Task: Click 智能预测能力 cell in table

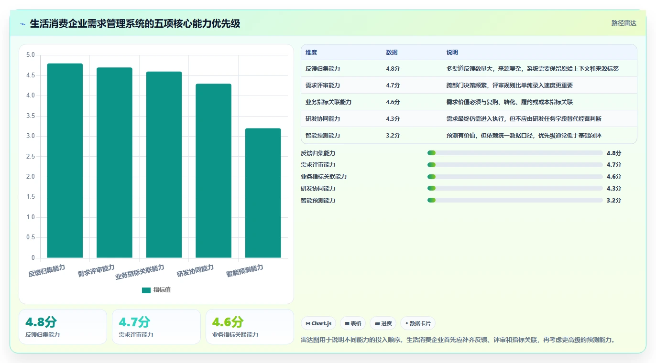Action: [323, 136]
